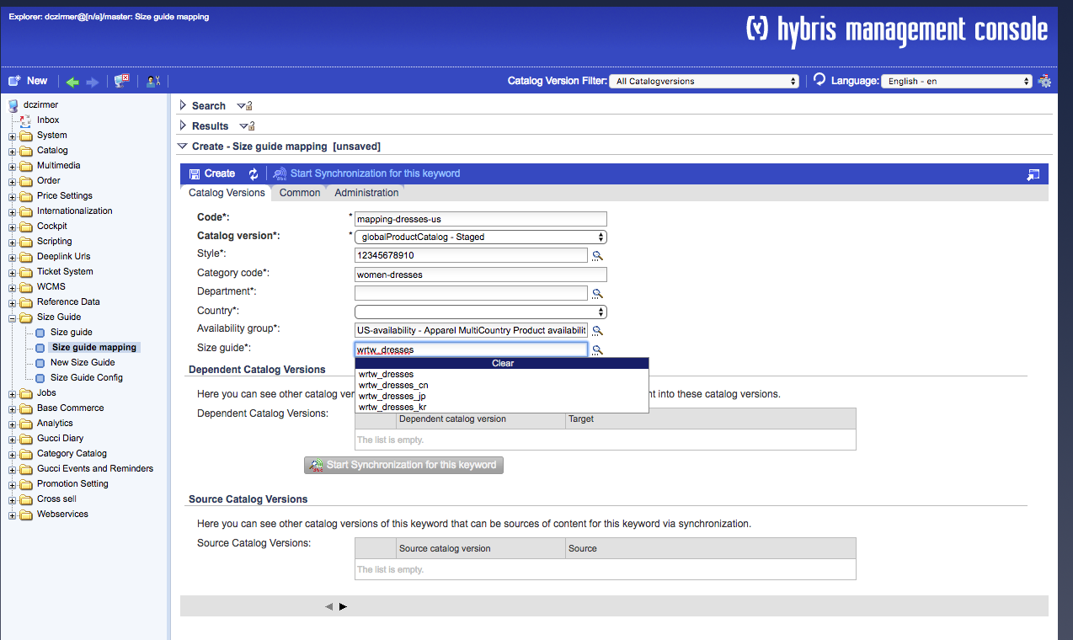The width and height of the screenshot is (1073, 640).
Task: Open Price Settings in the tree
Action: click(64, 196)
